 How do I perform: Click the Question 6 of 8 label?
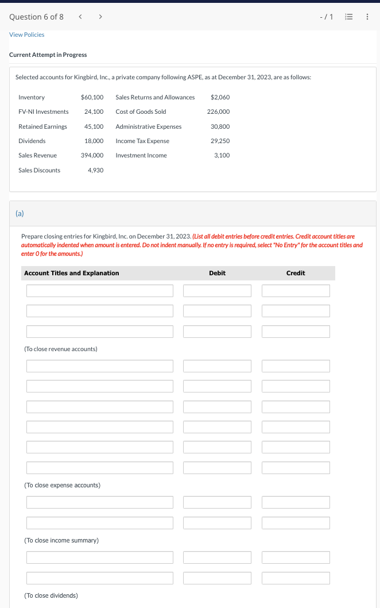coord(36,17)
